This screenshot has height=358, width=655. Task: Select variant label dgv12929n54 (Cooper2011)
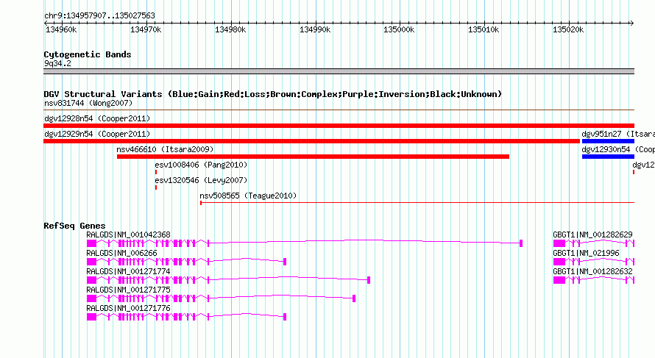(x=97, y=134)
